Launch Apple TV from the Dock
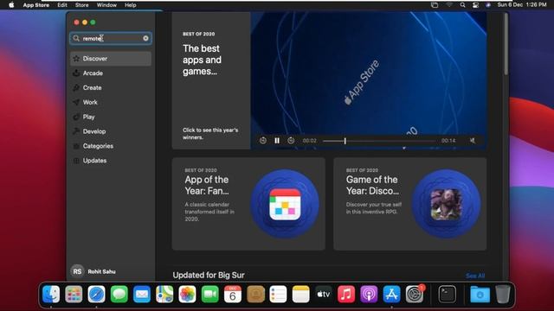 [324, 294]
